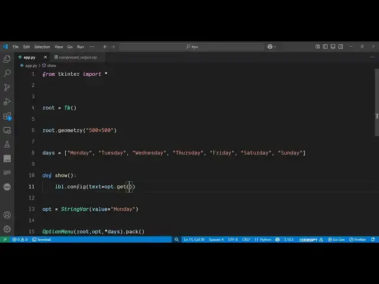Expand more menus via ellipsis
The image size is (379, 284).
click(x=92, y=47)
